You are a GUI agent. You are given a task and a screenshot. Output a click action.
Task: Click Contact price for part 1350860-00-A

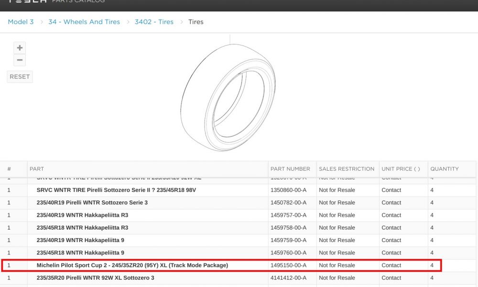pyautogui.click(x=391, y=190)
